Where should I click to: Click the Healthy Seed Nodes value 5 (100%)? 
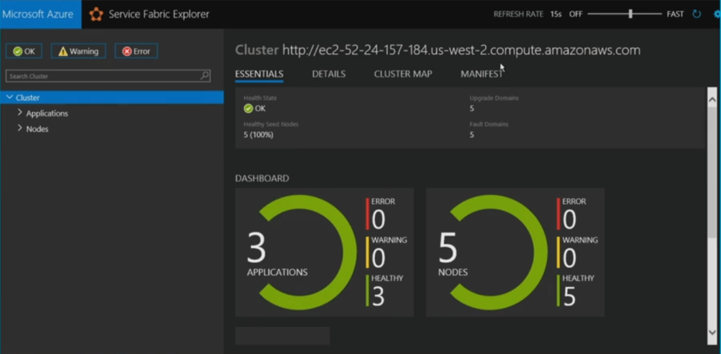pos(258,135)
